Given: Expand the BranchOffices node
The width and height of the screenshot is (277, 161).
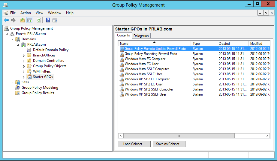Looking at the screenshot, I should point(24,56).
